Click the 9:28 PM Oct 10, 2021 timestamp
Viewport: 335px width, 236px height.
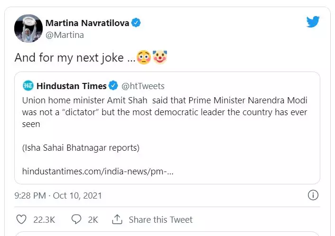58,195
